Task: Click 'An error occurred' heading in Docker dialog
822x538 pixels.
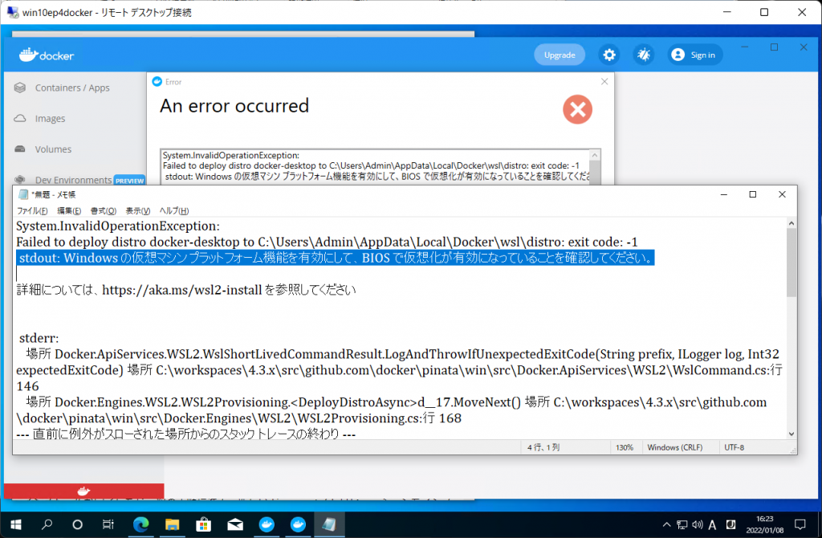Action: point(234,106)
